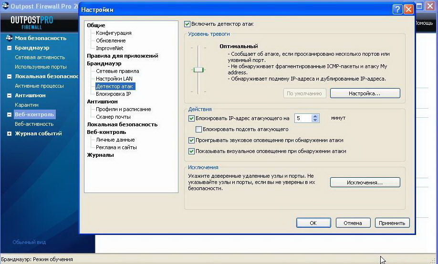Click the question mark help button in Настройки
The height and width of the screenshot is (264, 438).
tap(398, 10)
